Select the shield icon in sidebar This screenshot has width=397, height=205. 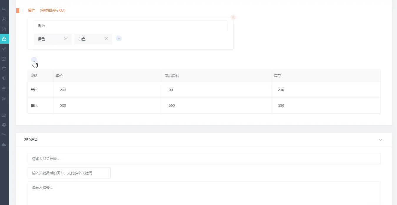(x=4, y=79)
